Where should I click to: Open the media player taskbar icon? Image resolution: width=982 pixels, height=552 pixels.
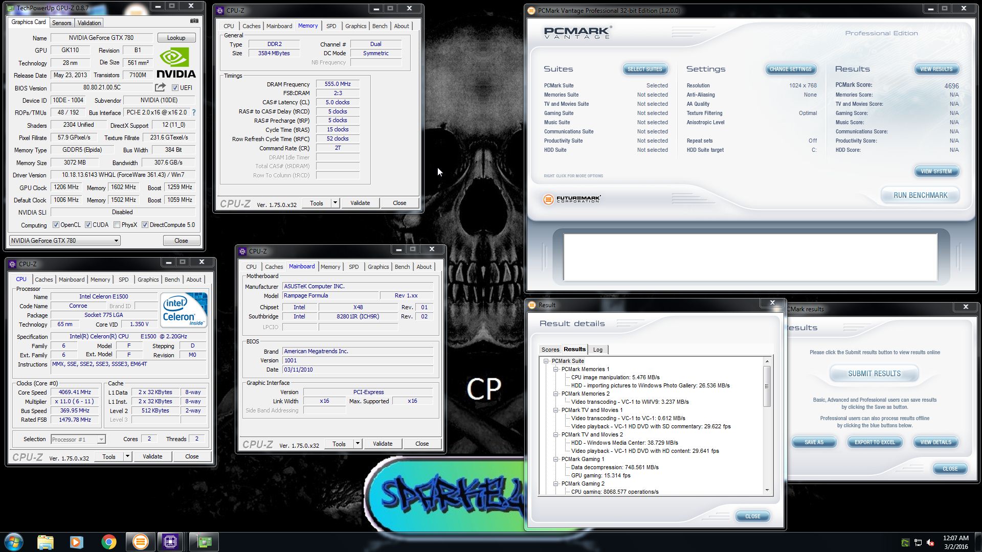point(77,542)
